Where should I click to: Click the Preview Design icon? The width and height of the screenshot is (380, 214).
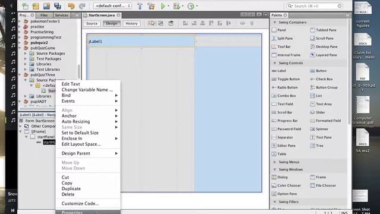[171, 23]
